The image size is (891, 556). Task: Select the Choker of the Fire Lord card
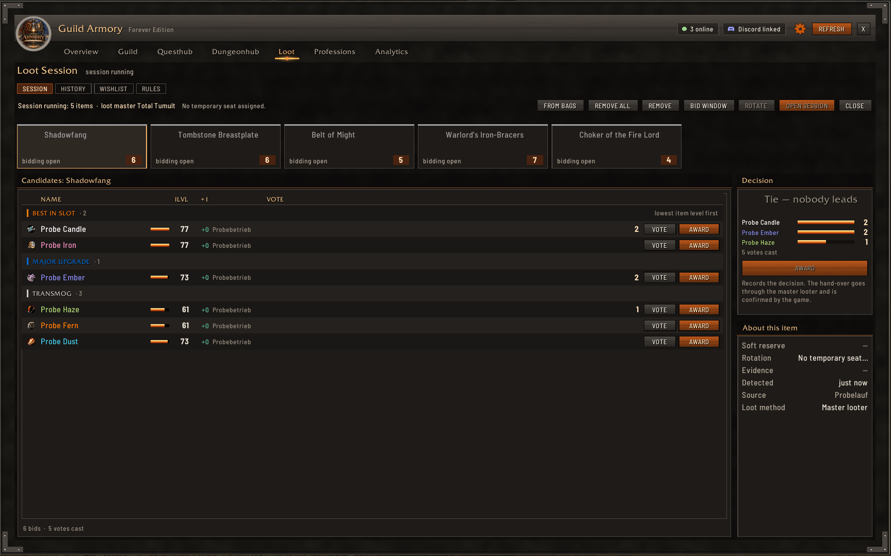(x=617, y=146)
